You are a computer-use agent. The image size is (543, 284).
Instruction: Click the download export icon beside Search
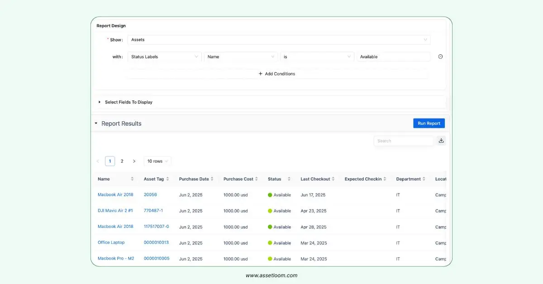[x=441, y=141]
